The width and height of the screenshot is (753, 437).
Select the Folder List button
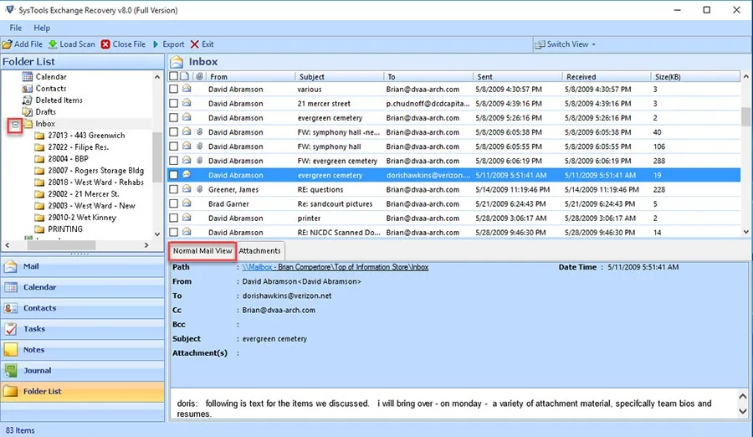83,392
